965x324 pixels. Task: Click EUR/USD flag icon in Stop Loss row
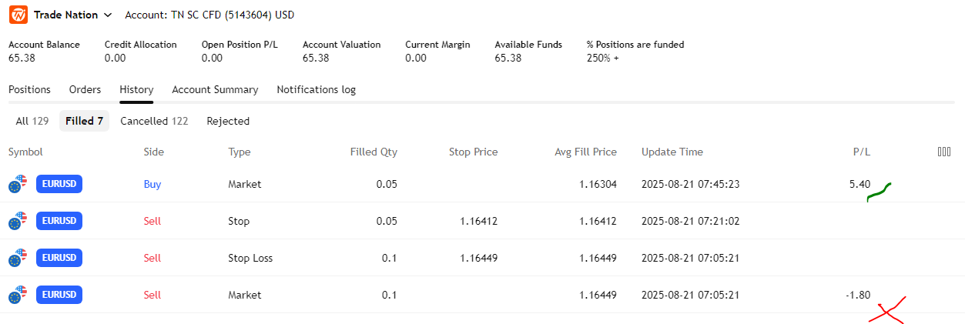point(18,259)
